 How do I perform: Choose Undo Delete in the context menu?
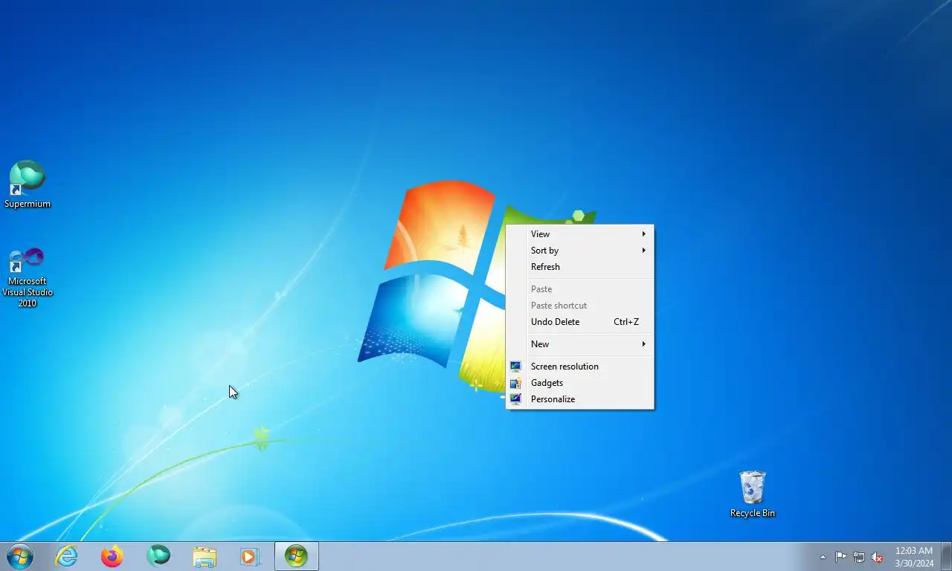(580, 322)
